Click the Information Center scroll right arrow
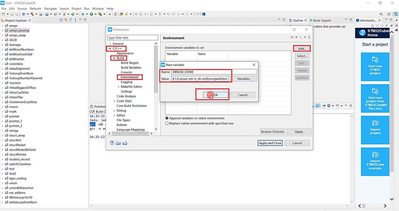This screenshot has width=399, height=211. pos(385,206)
